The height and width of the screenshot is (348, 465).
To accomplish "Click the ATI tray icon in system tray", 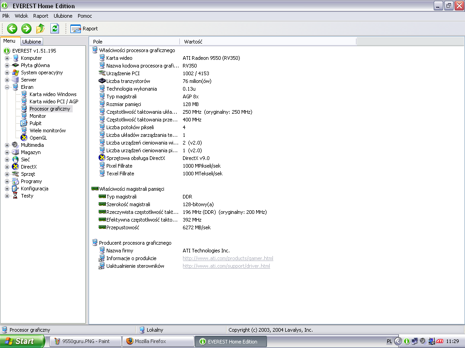I will coord(440,341).
